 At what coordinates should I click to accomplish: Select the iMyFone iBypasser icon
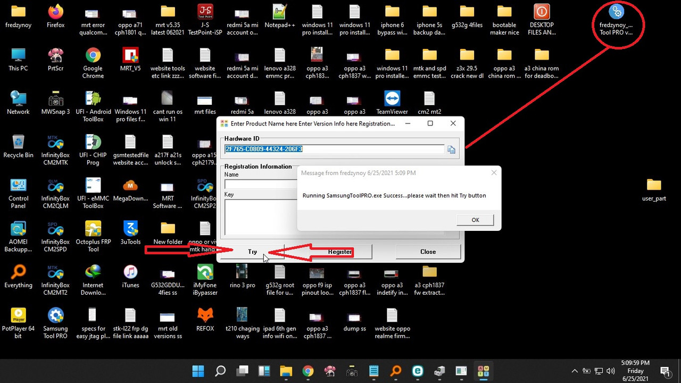click(x=205, y=280)
